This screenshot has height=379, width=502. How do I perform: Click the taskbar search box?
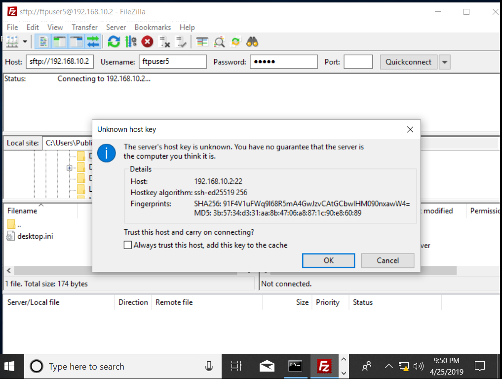[122, 366]
